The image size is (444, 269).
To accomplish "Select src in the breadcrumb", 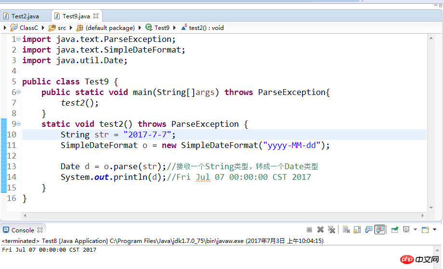I will (x=62, y=28).
